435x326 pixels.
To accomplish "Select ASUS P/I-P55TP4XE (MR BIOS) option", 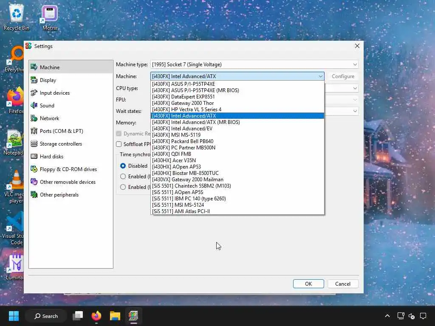I will coord(237,90).
